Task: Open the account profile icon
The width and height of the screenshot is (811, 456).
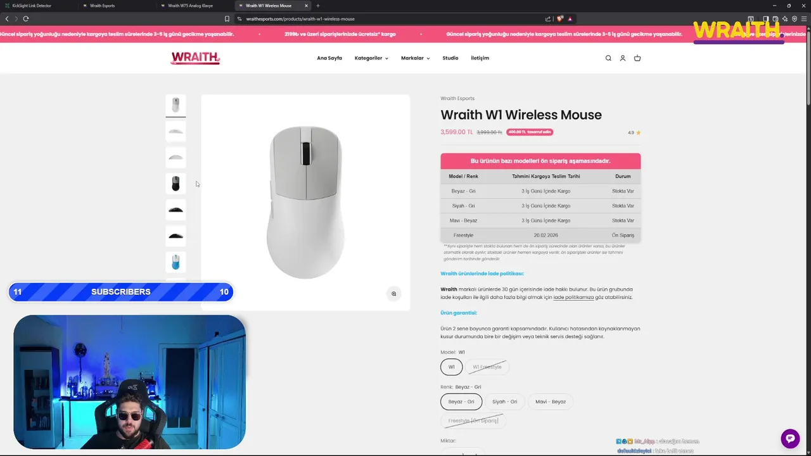Action: [623, 58]
